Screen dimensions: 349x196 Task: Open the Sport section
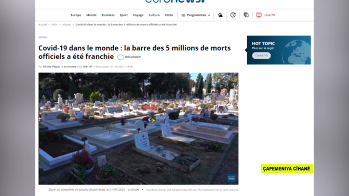point(124,15)
